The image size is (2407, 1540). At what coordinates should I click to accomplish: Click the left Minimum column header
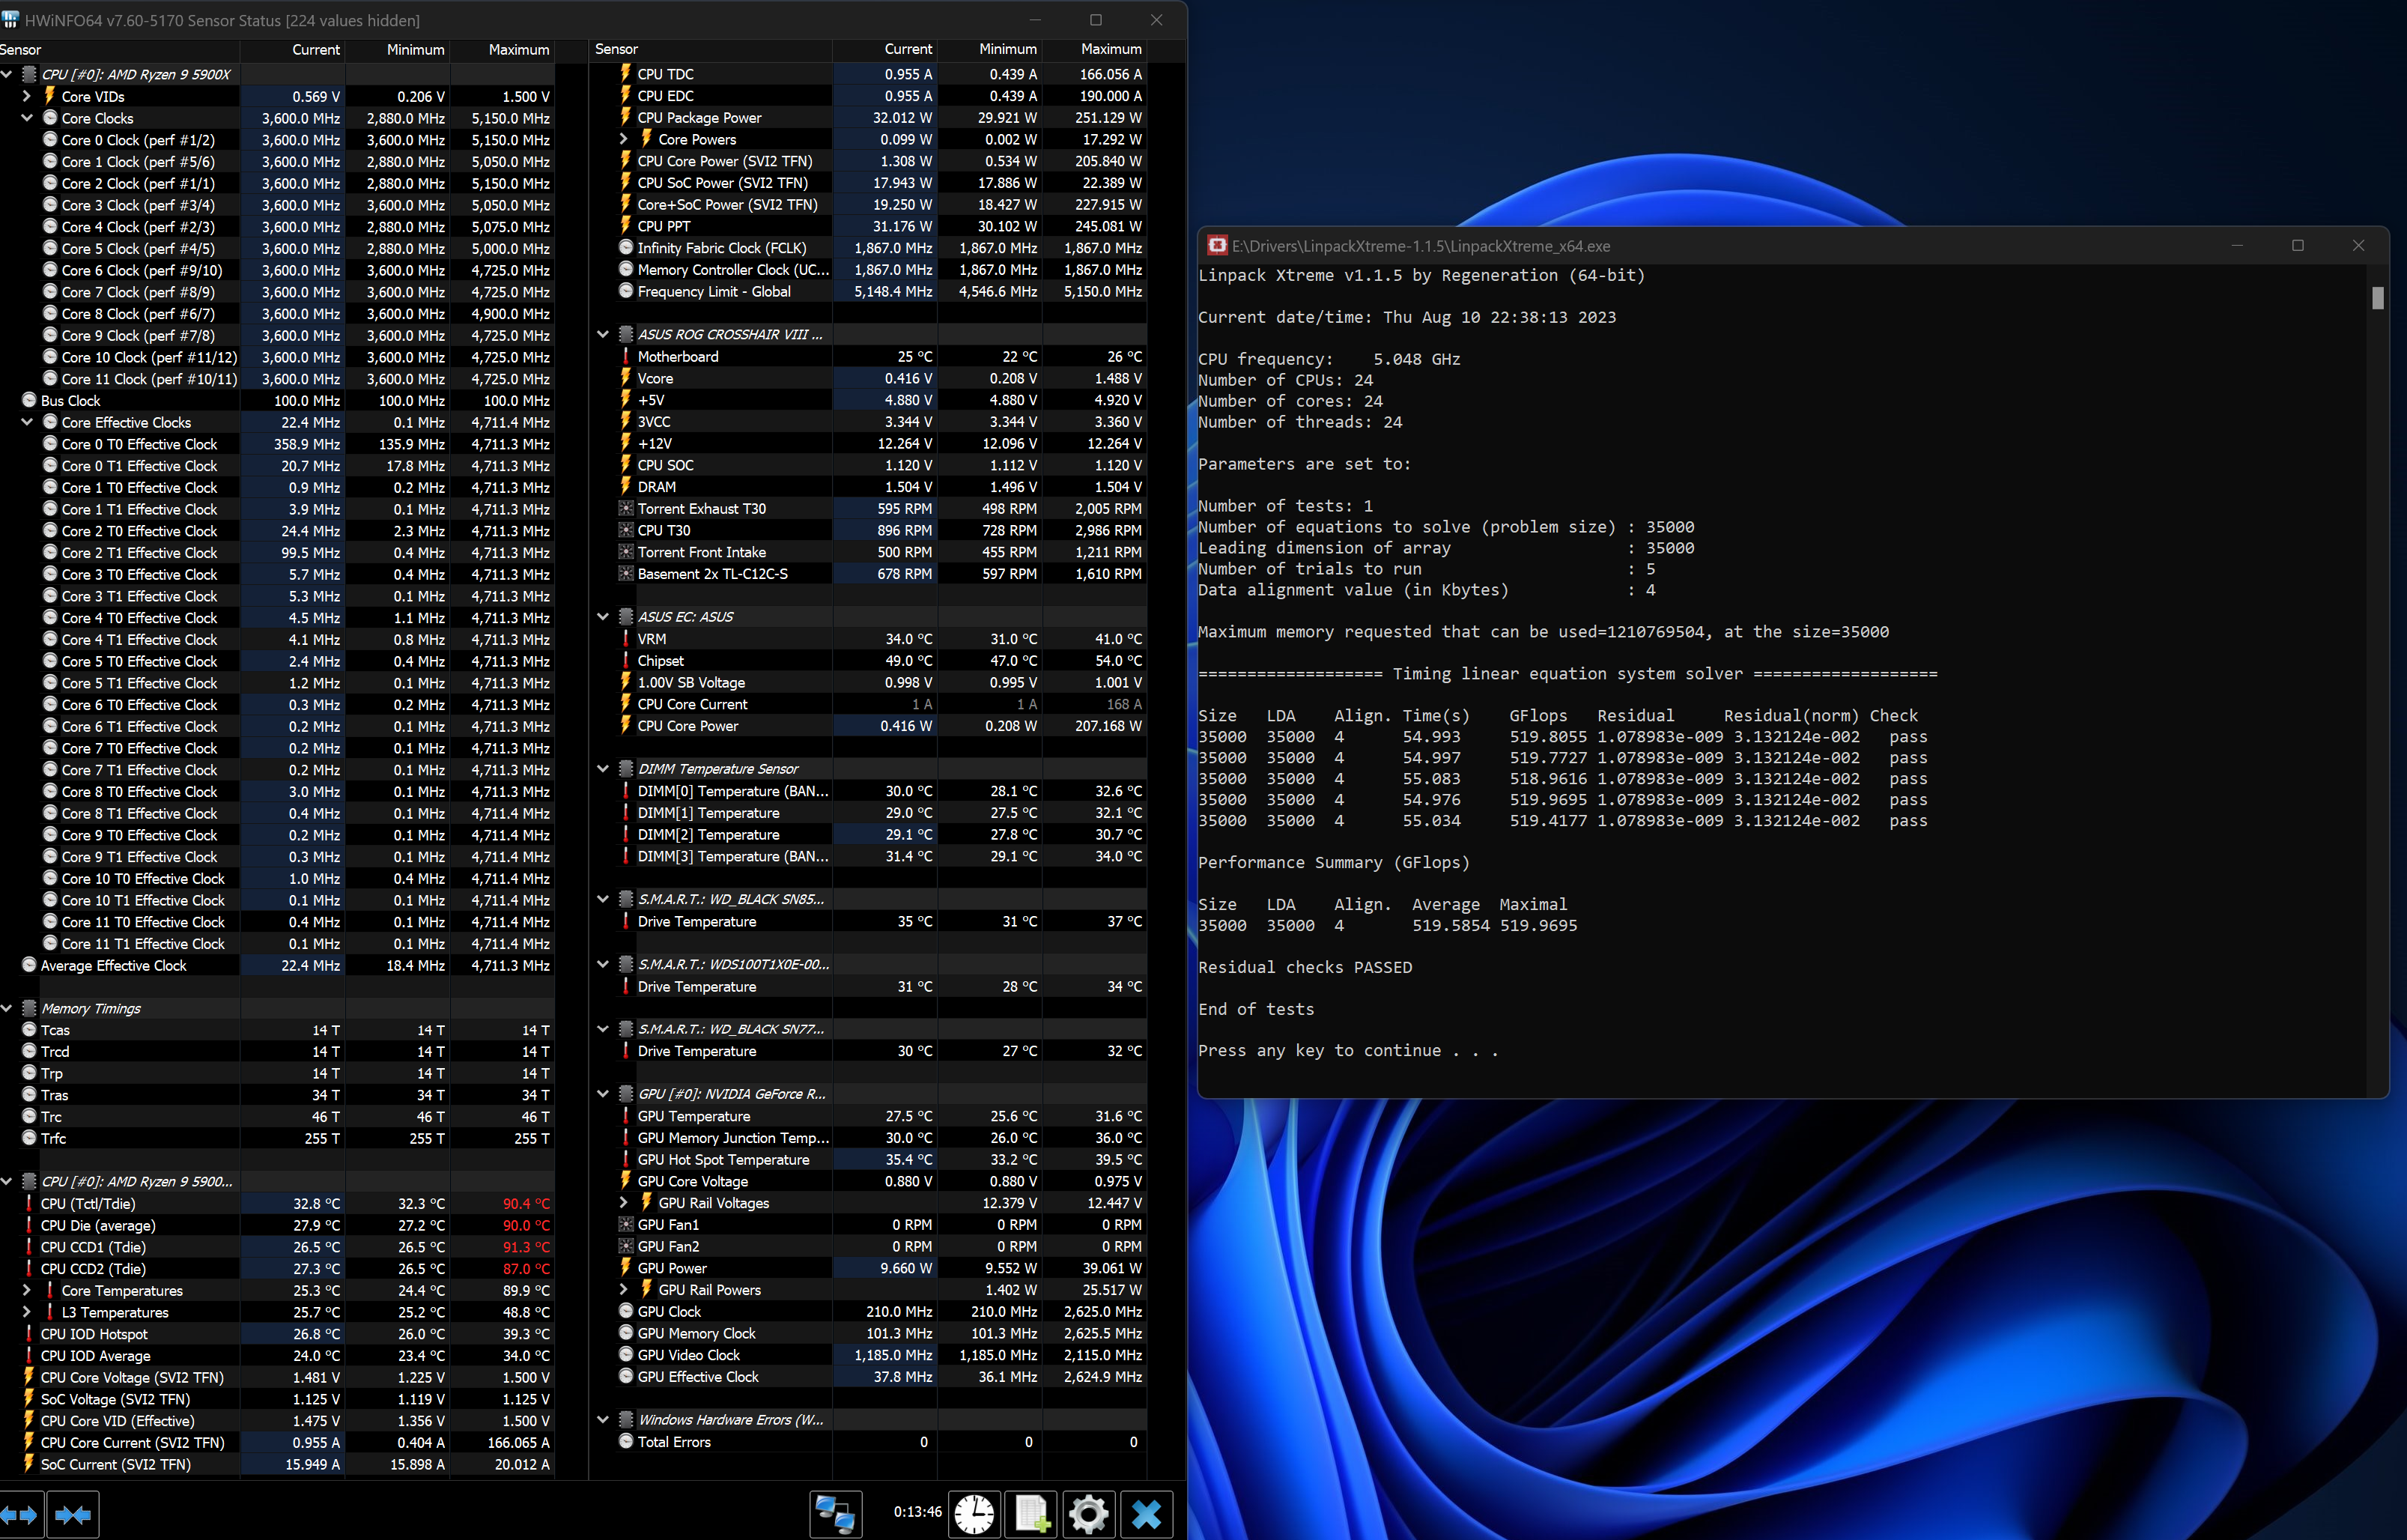[x=398, y=49]
